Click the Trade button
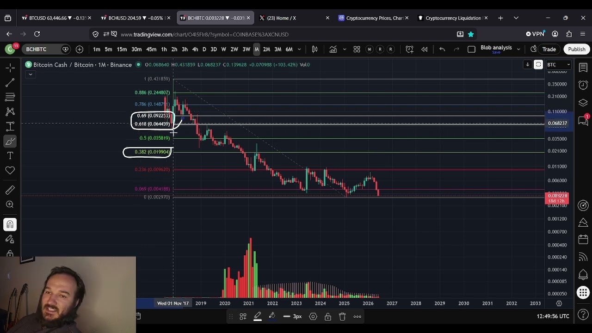The image size is (592, 333). (549, 49)
